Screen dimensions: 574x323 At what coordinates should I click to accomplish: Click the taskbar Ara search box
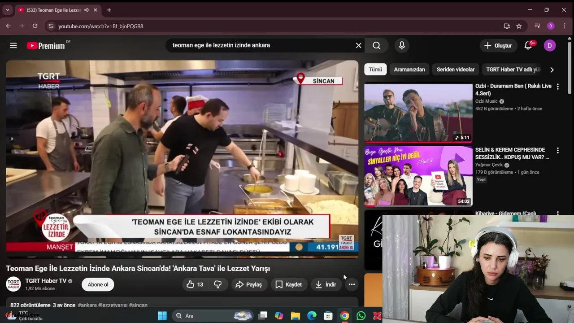[213, 316]
